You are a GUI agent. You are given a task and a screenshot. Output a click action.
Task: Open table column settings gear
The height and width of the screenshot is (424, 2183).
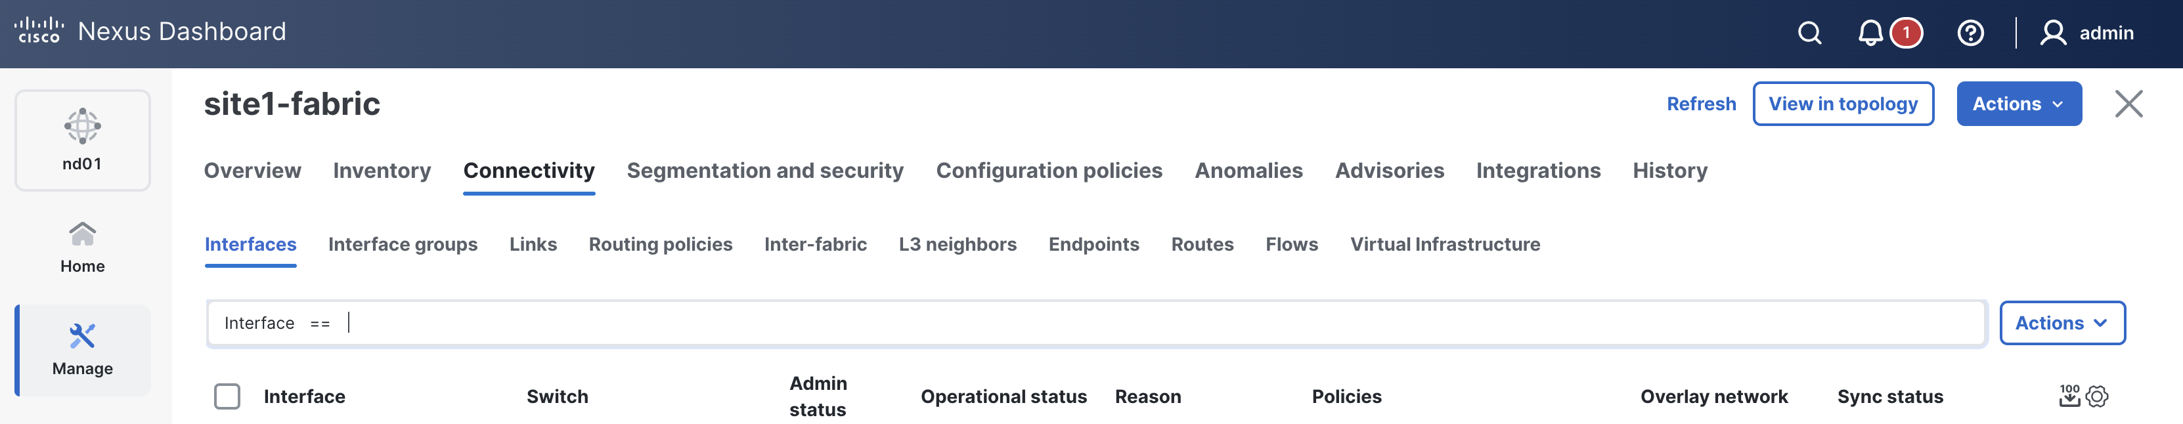pyautogui.click(x=2098, y=395)
